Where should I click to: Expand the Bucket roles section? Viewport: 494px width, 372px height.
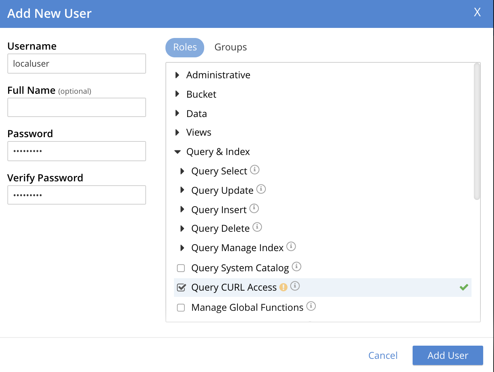(x=177, y=94)
